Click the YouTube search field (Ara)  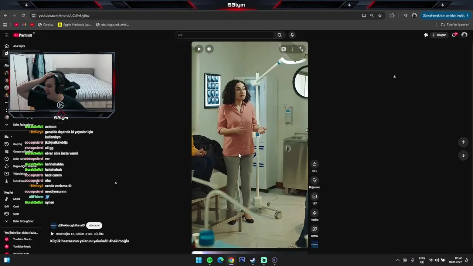coord(225,35)
